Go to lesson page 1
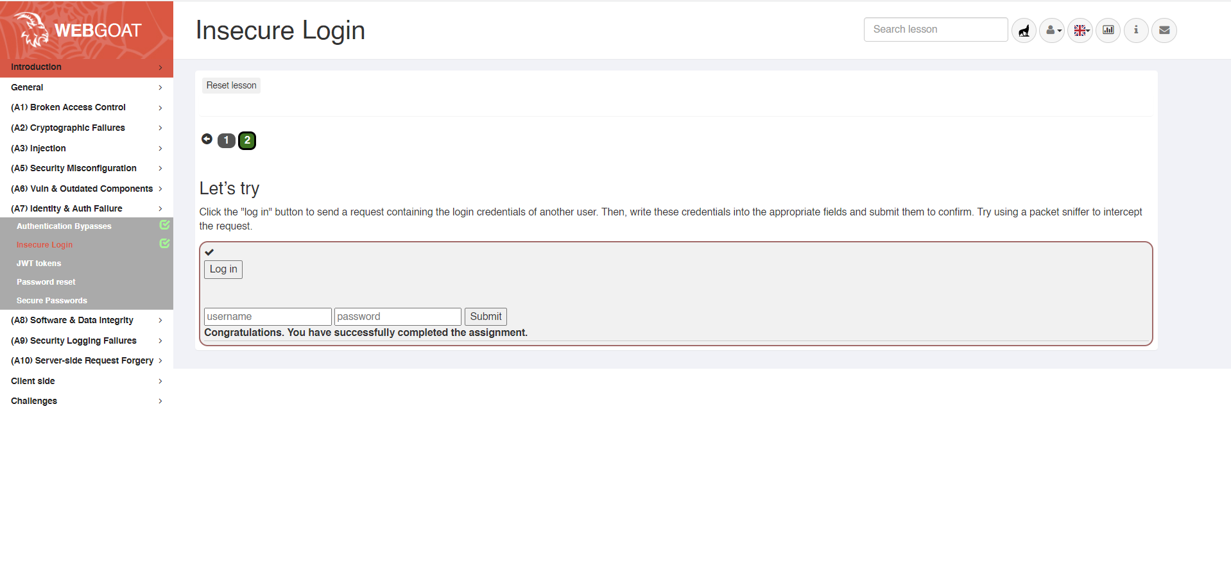This screenshot has width=1231, height=579. [226, 140]
